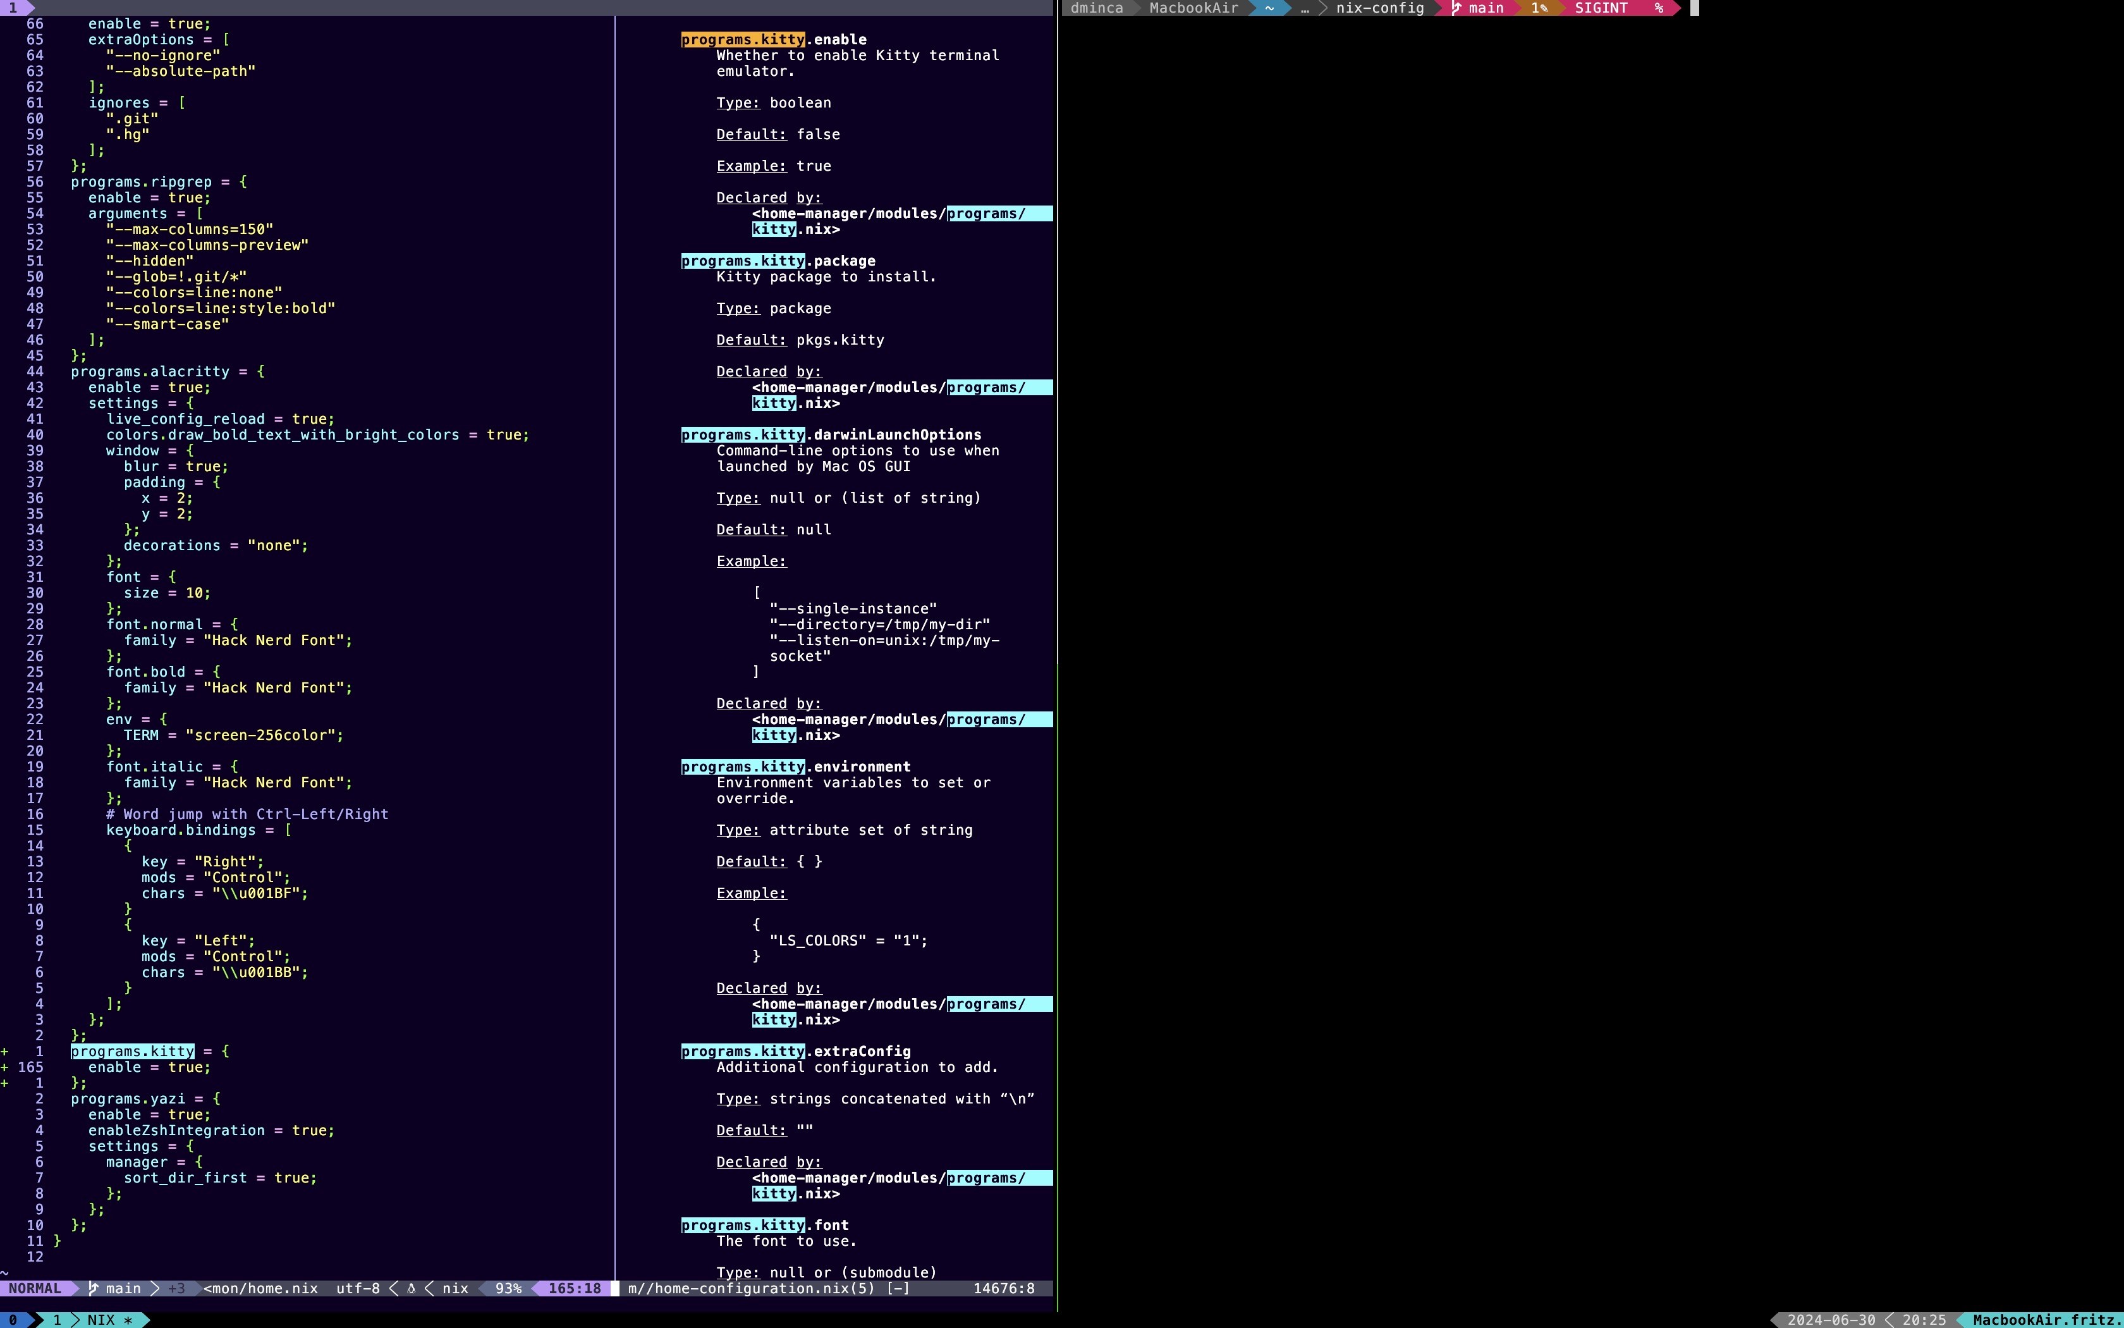Click the git branch icon in Vim statusline

coord(93,1289)
